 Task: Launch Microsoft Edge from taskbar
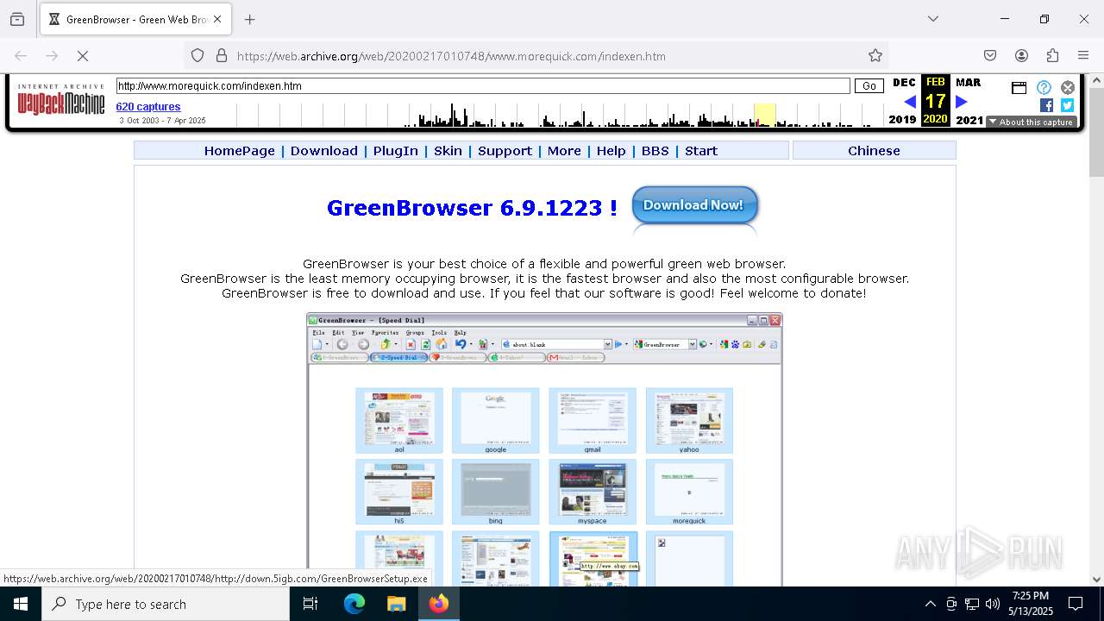click(354, 604)
